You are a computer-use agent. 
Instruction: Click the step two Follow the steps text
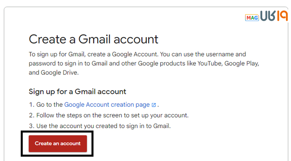(x=112, y=115)
